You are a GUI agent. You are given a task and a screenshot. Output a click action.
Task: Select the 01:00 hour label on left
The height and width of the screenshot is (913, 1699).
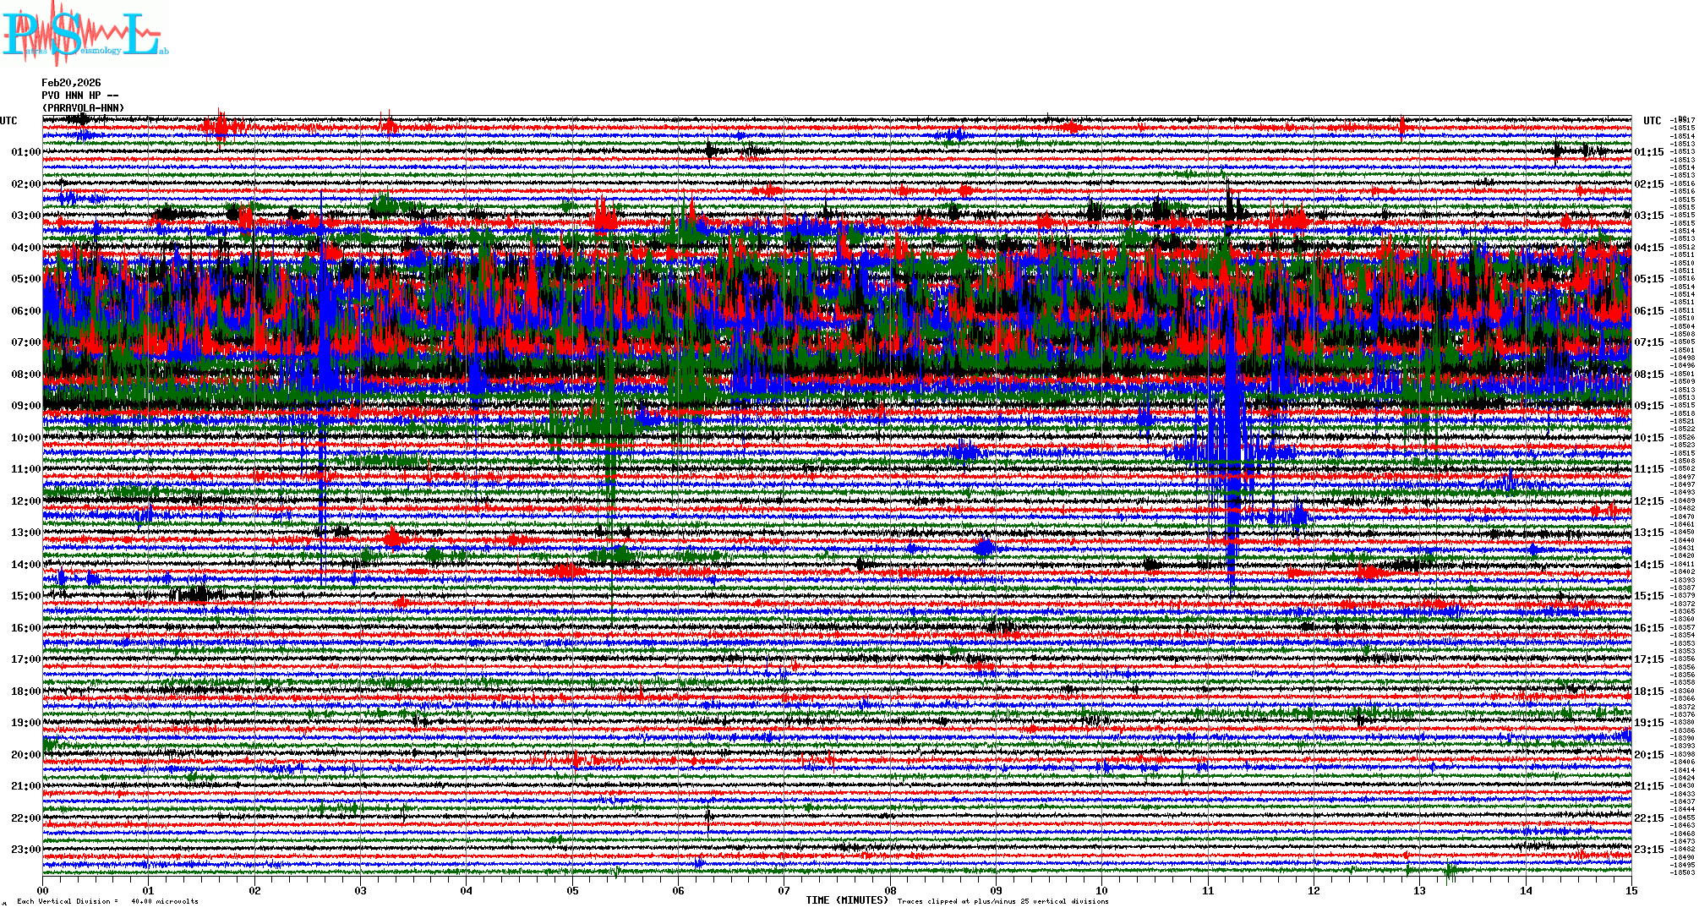(x=25, y=152)
